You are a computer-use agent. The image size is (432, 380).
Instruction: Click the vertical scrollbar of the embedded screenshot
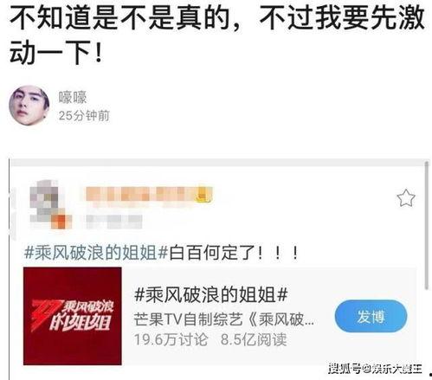click(x=427, y=225)
